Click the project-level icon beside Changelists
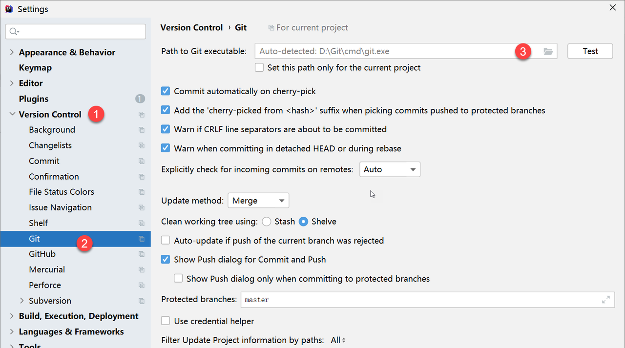This screenshot has width=625, height=348. tap(141, 145)
